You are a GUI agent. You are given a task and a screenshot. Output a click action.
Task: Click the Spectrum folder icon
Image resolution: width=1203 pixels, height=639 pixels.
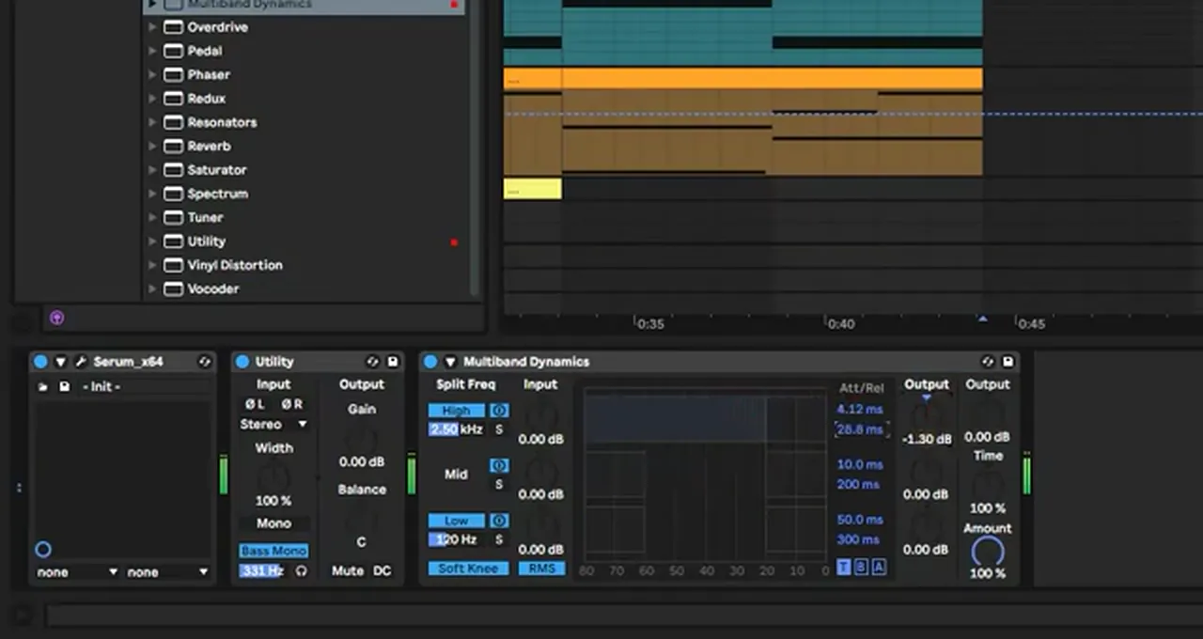coord(173,194)
